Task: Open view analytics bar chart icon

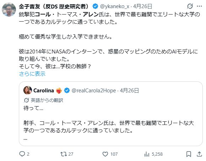Action: (x=147, y=154)
